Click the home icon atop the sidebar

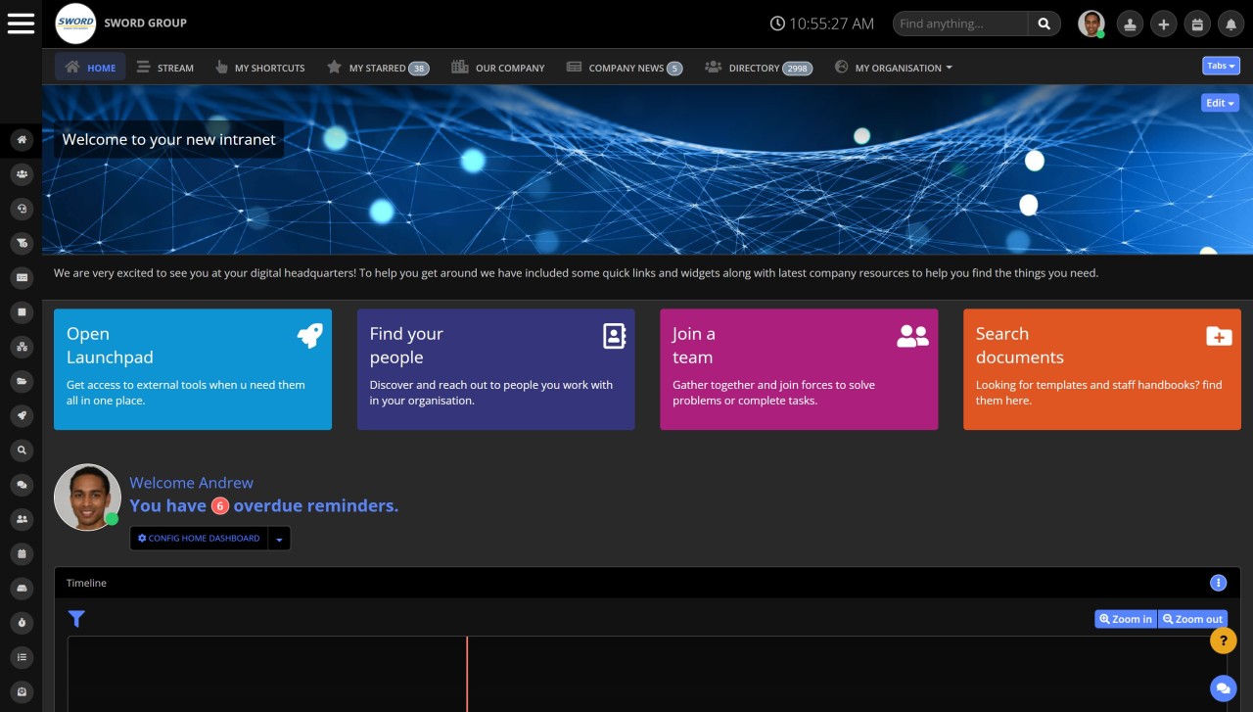point(22,140)
